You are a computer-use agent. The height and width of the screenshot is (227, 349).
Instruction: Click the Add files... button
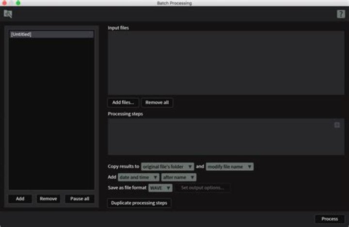(123, 102)
